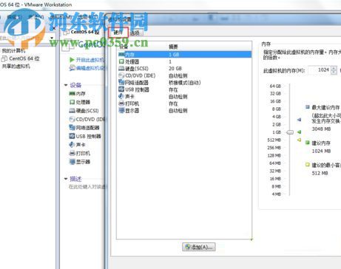Screen dimensions: 341x269
Task: Open 处理器 device in main window device list
Action: point(79,102)
